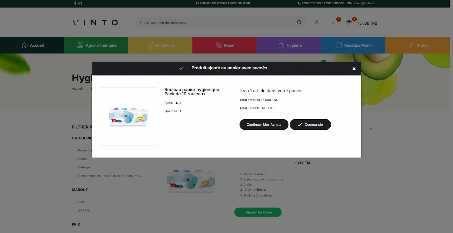Open the user account icon

pyautogui.click(x=317, y=23)
